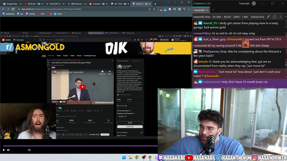Click username roseeekilljoy in chat
This screenshot has height=161, width=287.
(202, 34)
